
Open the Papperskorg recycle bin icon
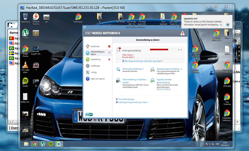[x=25, y=18]
